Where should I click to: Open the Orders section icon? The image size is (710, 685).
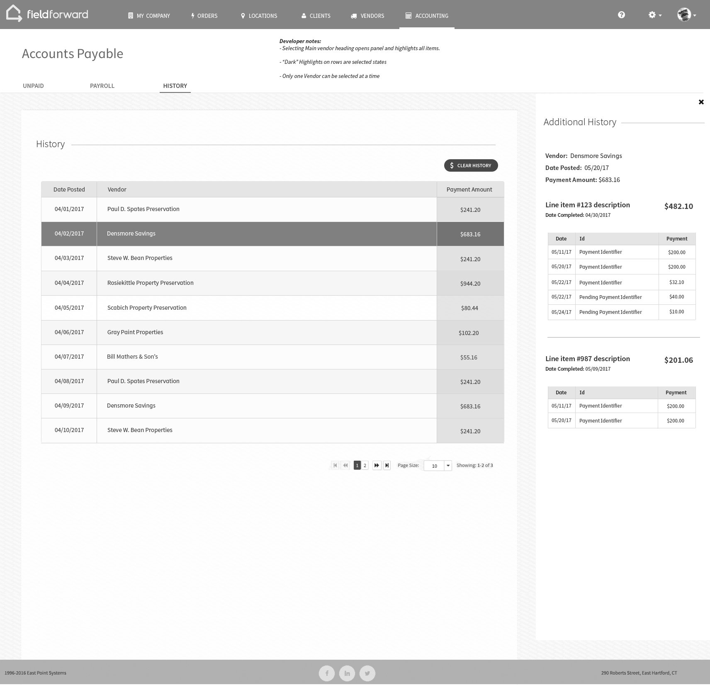pos(192,15)
